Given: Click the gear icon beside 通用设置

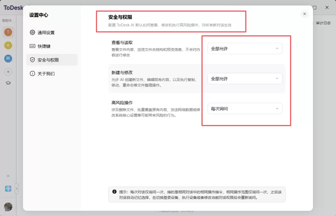Looking at the screenshot, I should (32, 32).
